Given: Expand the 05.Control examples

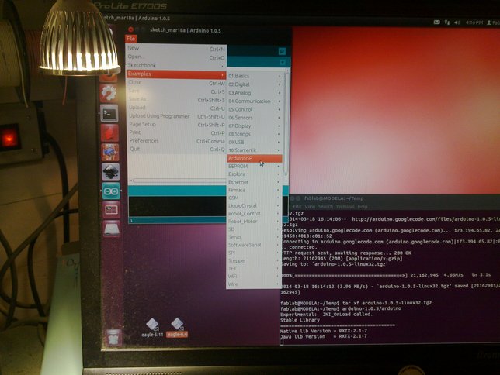Looking at the screenshot, I should [x=255, y=109].
